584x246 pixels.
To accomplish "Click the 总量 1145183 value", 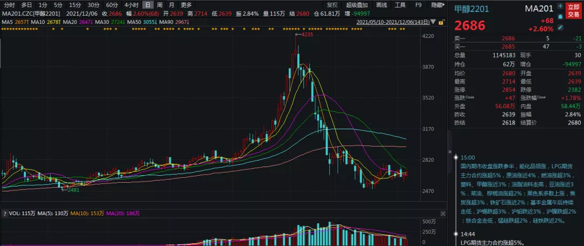I will (503, 55).
